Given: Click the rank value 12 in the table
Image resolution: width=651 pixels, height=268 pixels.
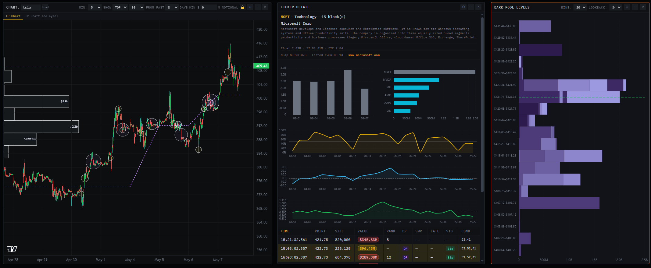Looking at the screenshot, I should tap(388, 257).
